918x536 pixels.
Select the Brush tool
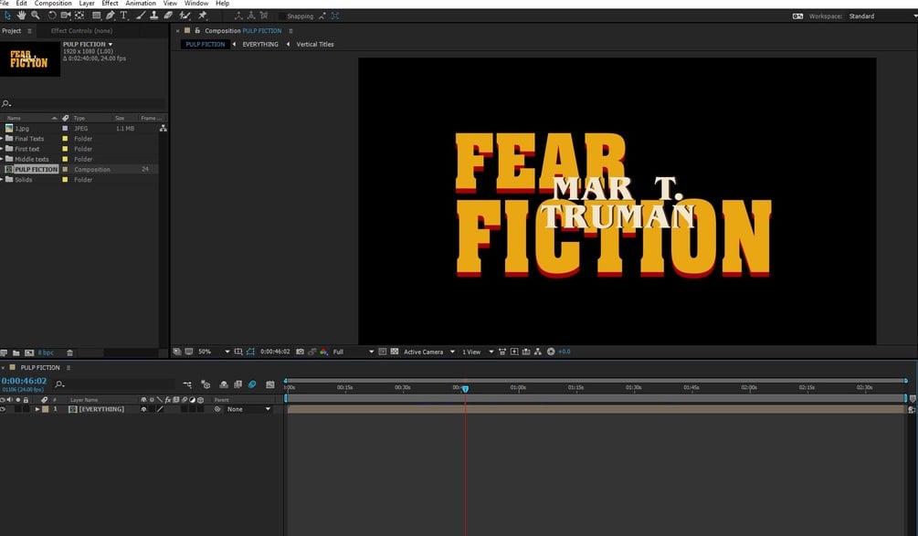[x=141, y=16]
